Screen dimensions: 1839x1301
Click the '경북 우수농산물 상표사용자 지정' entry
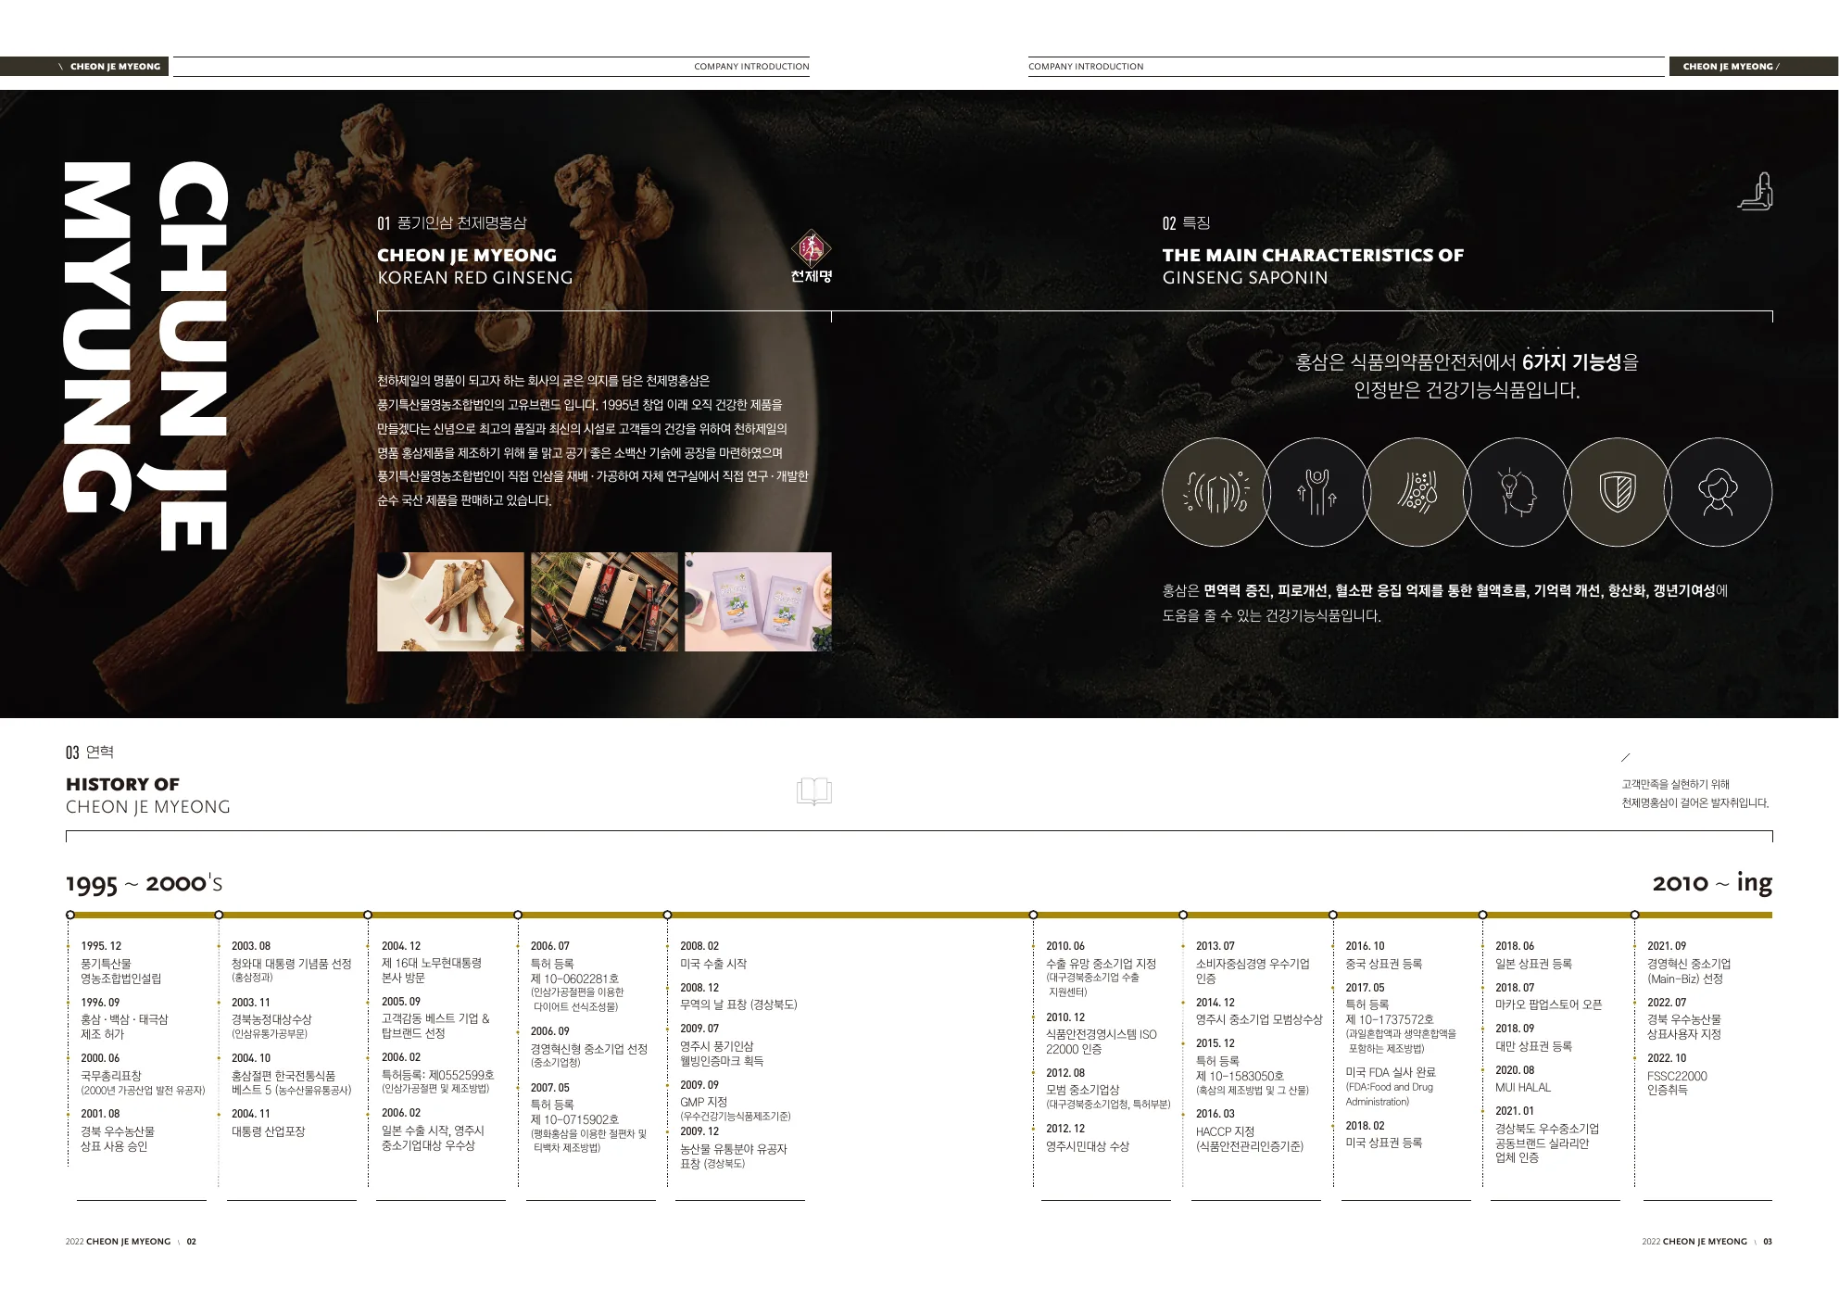(1684, 1027)
